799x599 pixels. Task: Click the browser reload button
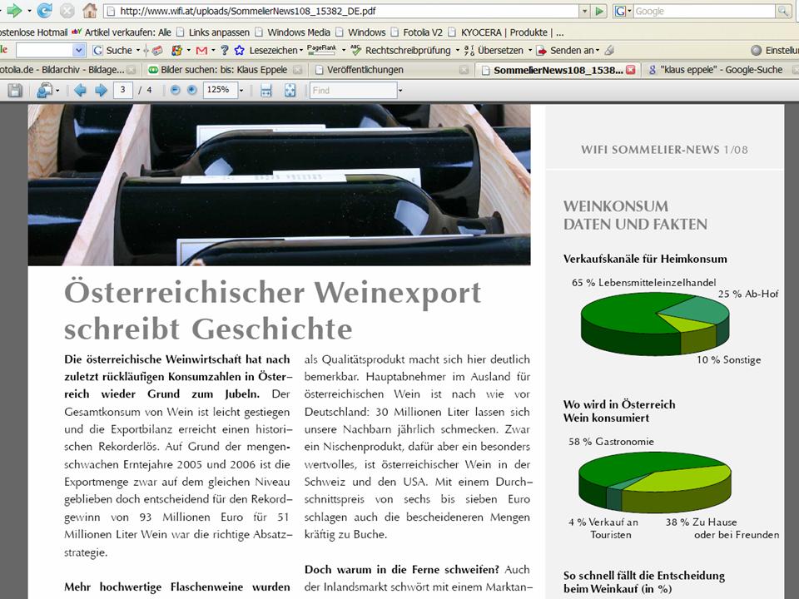45,11
